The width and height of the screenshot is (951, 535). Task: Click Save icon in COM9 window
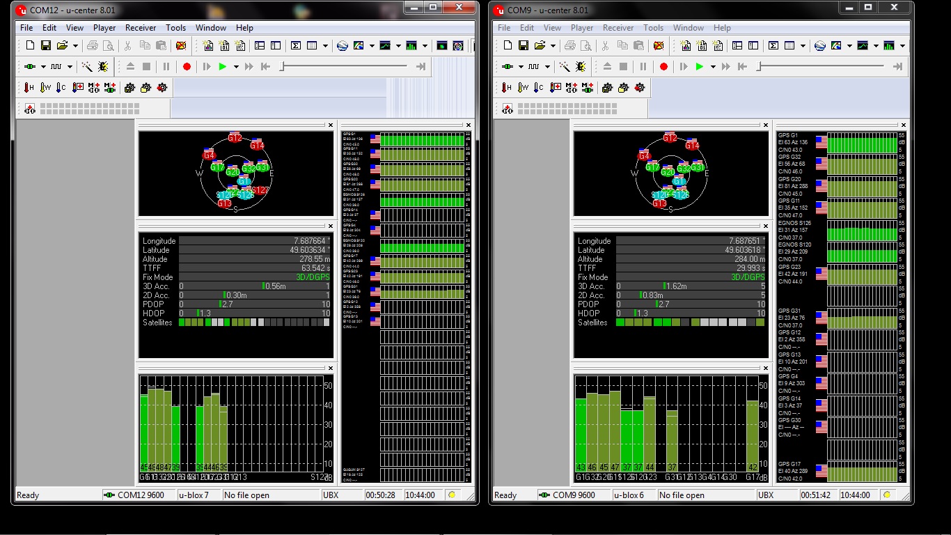click(x=524, y=46)
